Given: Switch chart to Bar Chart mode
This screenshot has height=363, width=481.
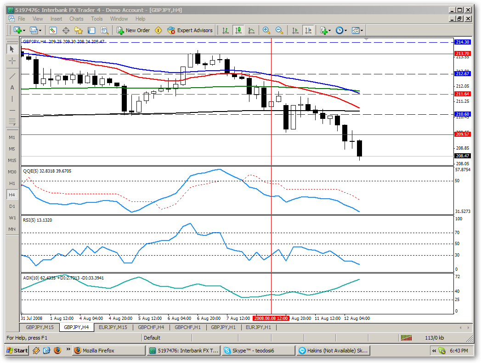Looking at the screenshot, I should point(226,30).
